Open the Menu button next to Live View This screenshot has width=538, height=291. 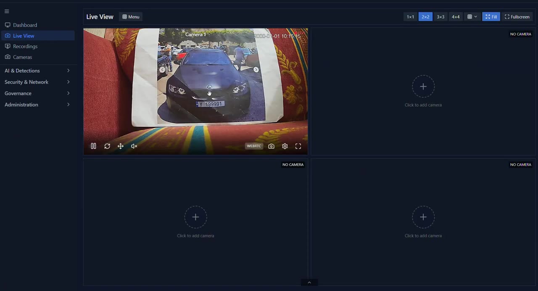pyautogui.click(x=131, y=17)
